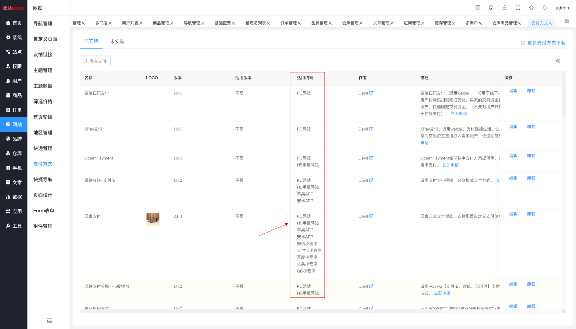Select the 订单管理 page tab
The height and width of the screenshot is (329, 576).
(288, 23)
